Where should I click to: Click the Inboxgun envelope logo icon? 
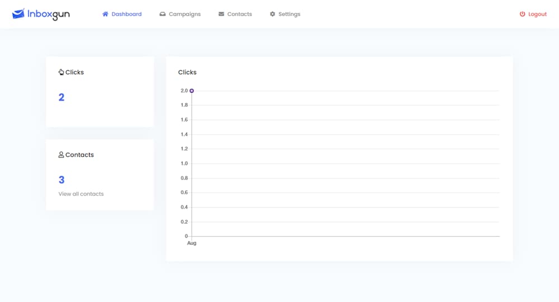point(18,13)
